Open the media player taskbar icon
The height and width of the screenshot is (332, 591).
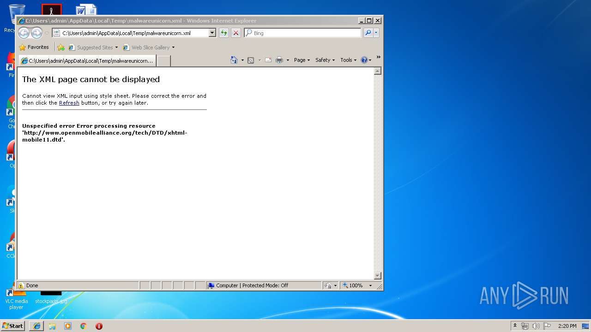point(68,326)
